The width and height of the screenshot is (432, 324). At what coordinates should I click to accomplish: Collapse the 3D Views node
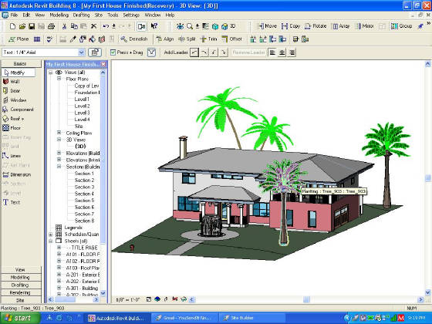click(x=59, y=140)
